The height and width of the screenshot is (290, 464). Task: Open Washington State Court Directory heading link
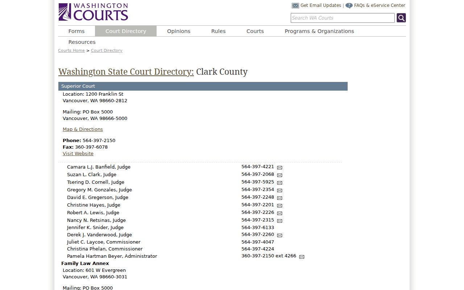coord(126,72)
